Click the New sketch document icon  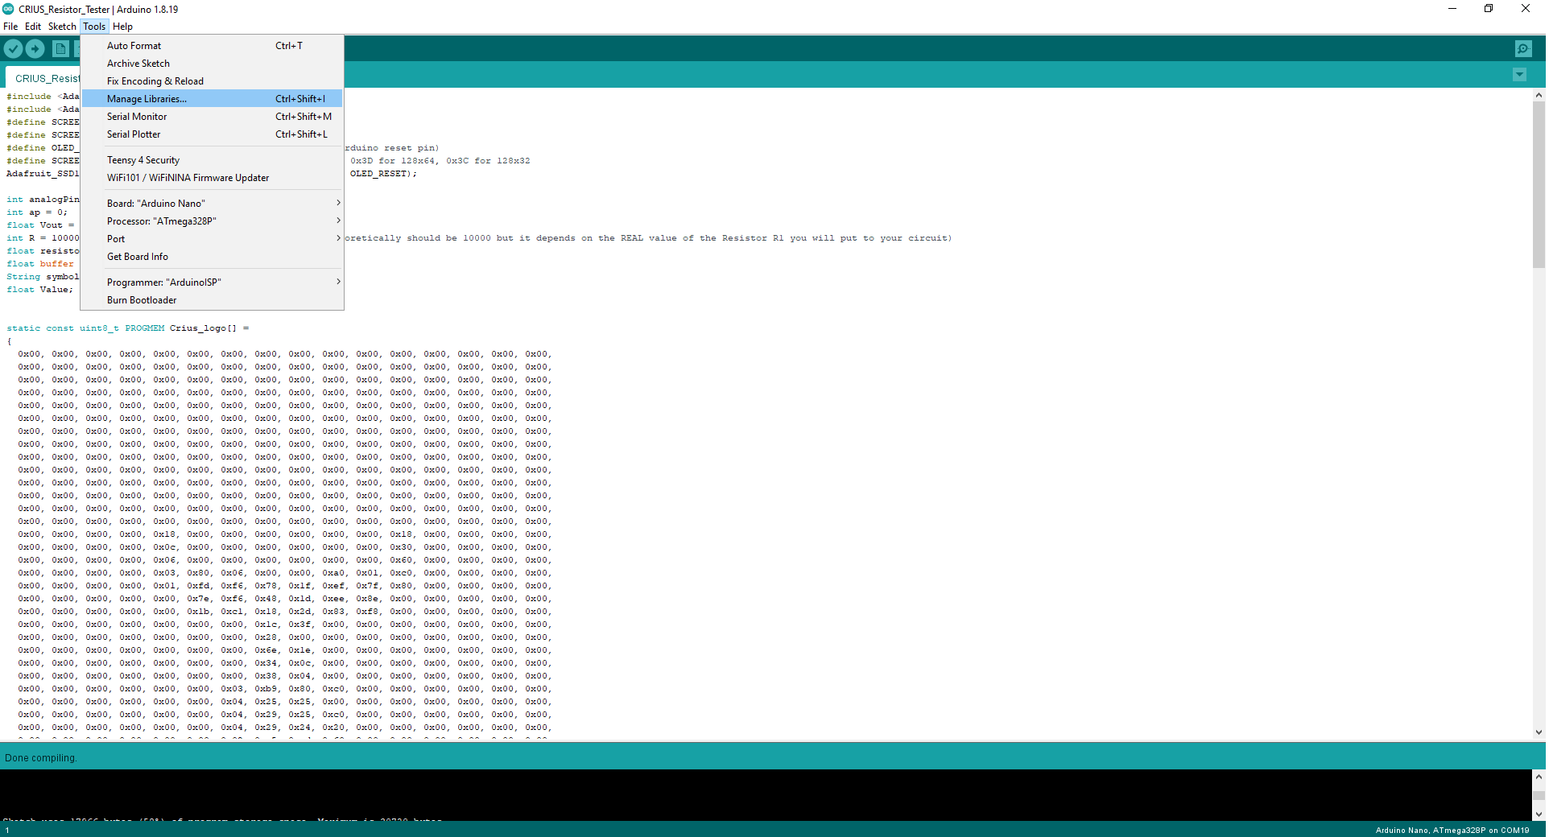tap(60, 48)
